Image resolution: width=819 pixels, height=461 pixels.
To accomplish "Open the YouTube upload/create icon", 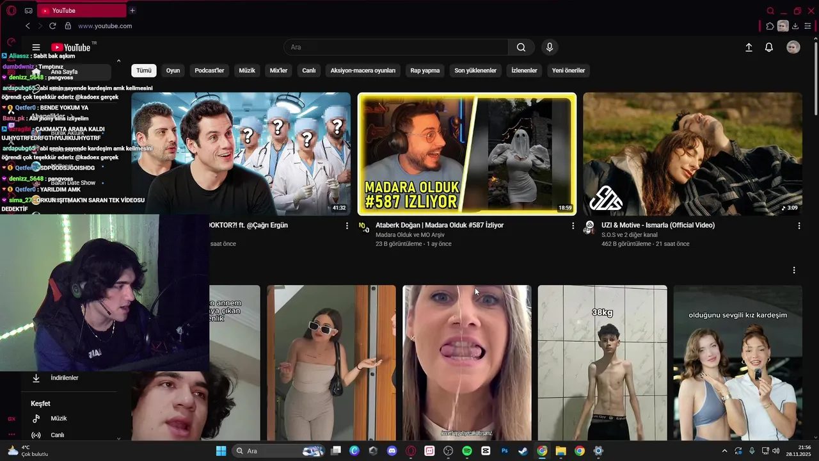I will click(x=749, y=47).
